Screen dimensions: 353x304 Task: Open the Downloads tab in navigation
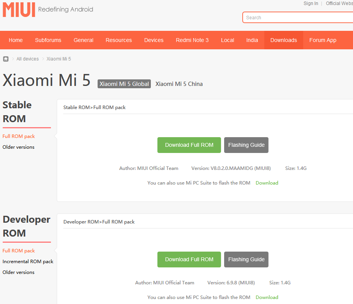point(284,40)
